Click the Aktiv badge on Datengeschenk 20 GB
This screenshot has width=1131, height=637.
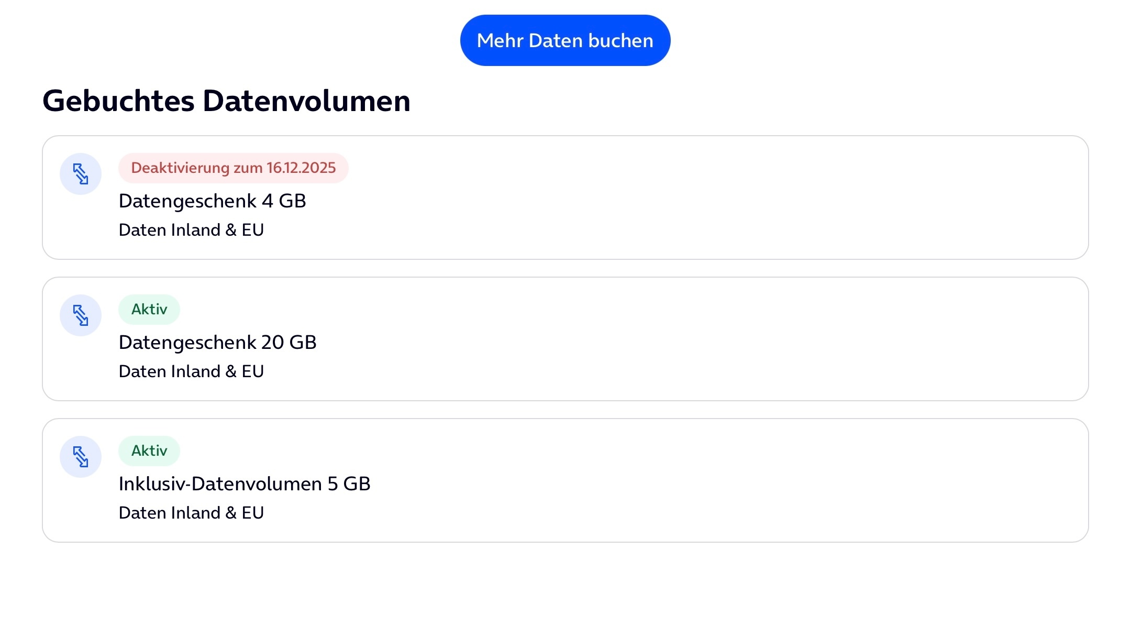pos(149,310)
